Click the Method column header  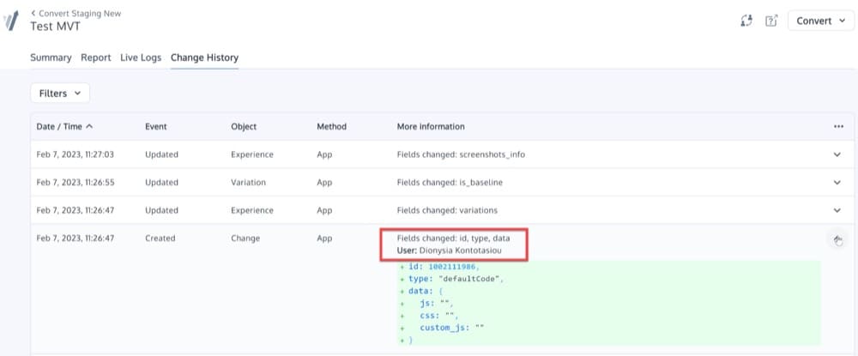pos(331,126)
